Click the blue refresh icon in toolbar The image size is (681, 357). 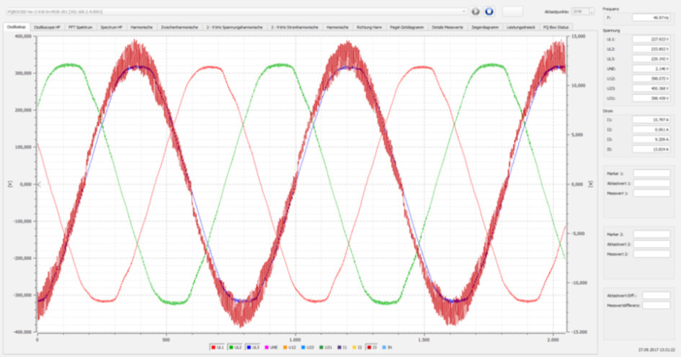click(x=488, y=12)
